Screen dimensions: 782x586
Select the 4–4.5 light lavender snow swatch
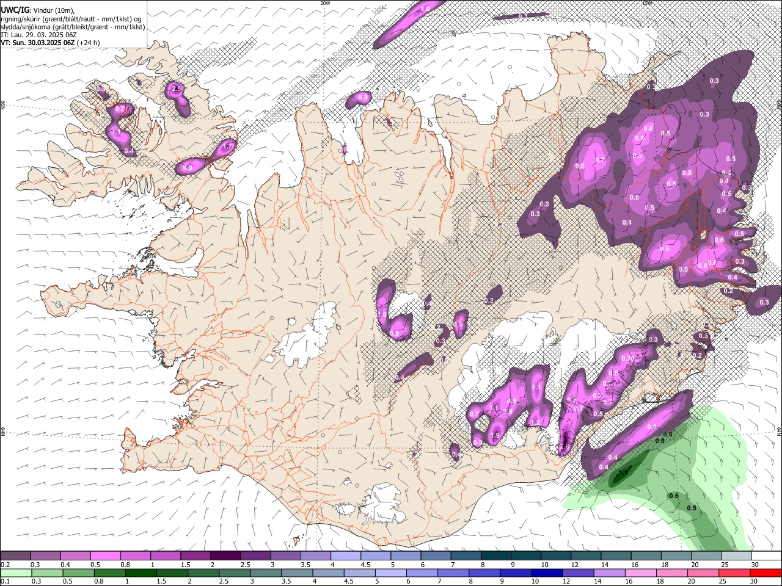point(345,556)
